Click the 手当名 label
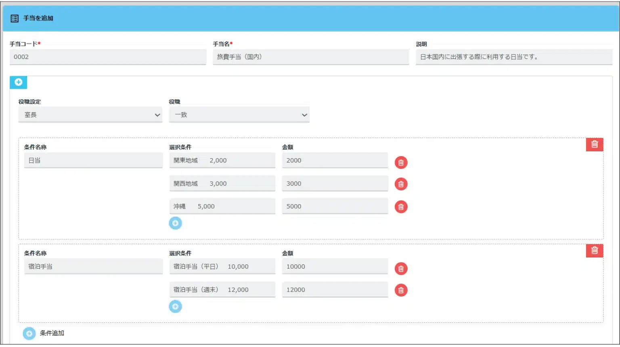Image resolution: width=620 pixels, height=347 pixels. (222, 44)
